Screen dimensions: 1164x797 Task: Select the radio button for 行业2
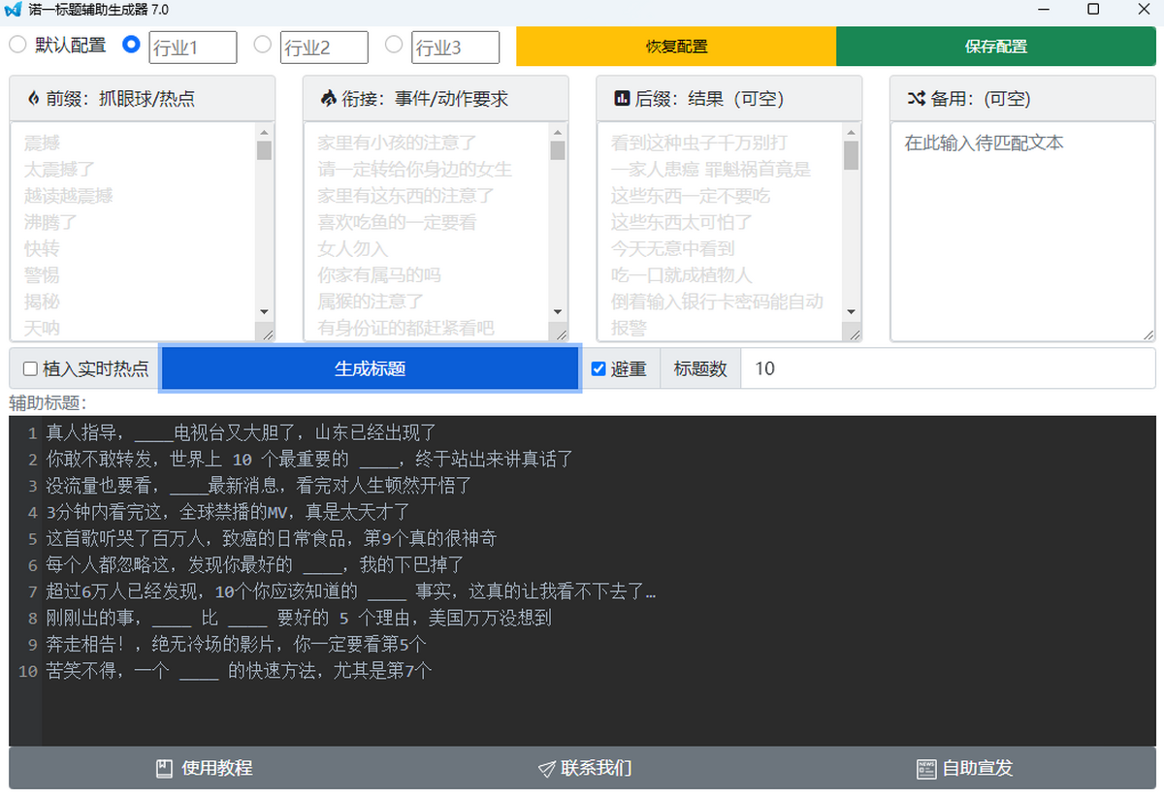pos(262,45)
